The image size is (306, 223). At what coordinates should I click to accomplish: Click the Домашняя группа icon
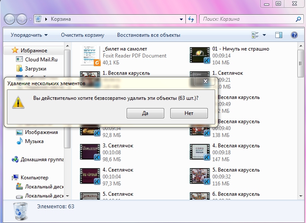(15, 159)
